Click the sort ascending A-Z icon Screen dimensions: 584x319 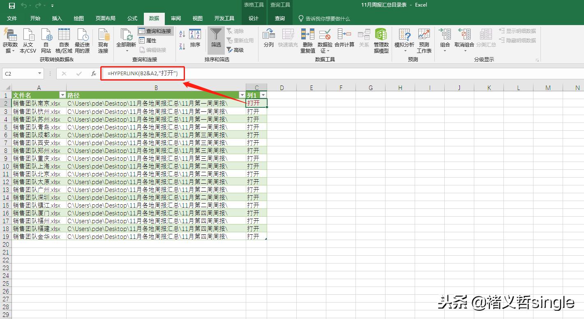coord(182,35)
